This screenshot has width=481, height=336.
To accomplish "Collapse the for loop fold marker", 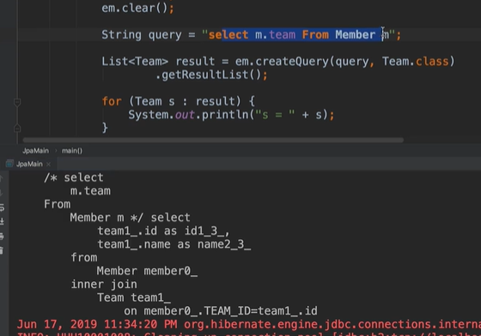I will 17,102.
